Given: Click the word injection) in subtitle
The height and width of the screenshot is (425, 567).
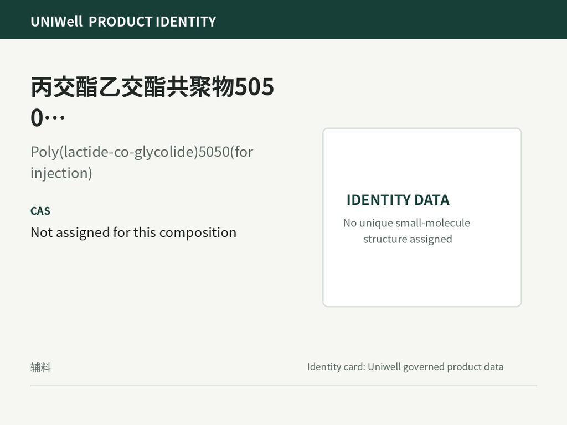Looking at the screenshot, I should coord(61,173).
